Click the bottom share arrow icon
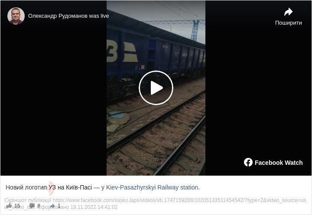This screenshot has height=215, width=312. click(x=52, y=205)
